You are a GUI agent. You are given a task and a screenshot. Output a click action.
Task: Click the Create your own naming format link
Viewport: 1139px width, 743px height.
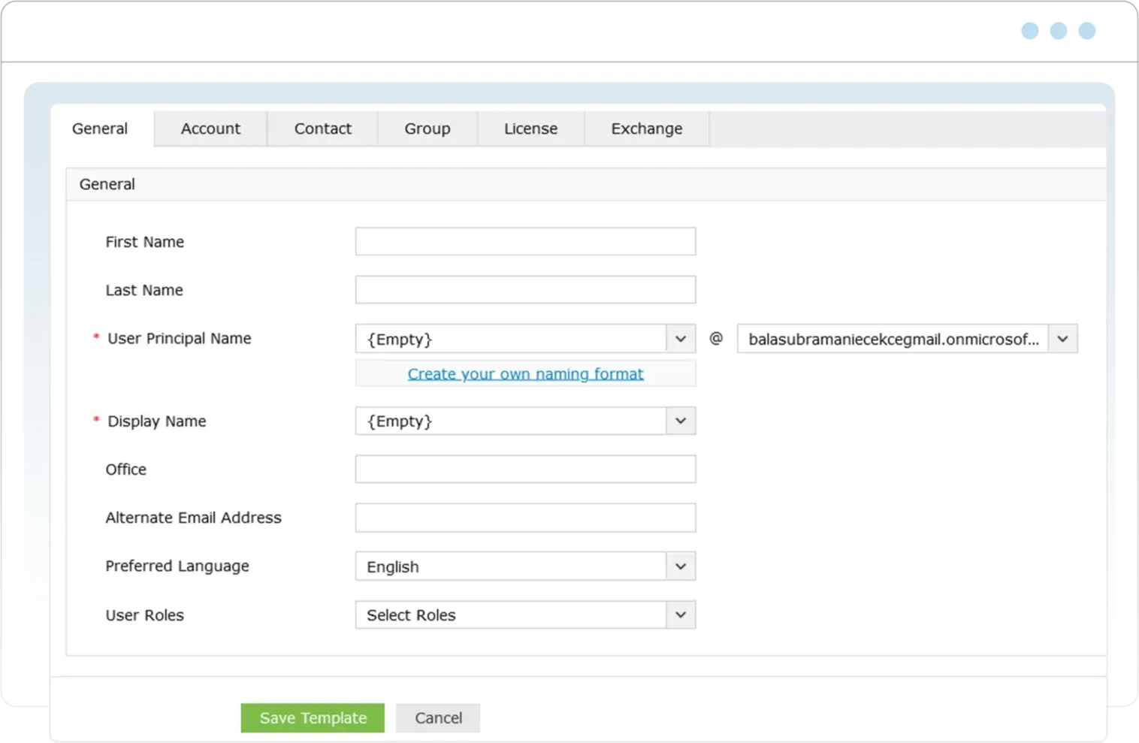[525, 373]
